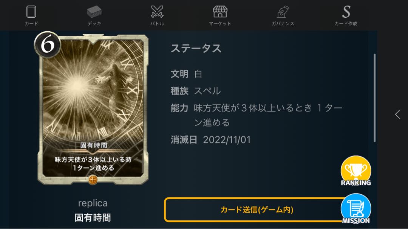Click the 消滅日 2022/11/01 date
This screenshot has width=408, height=229.
point(226,140)
